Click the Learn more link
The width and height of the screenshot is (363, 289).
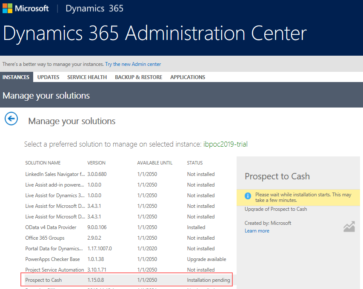257,231
